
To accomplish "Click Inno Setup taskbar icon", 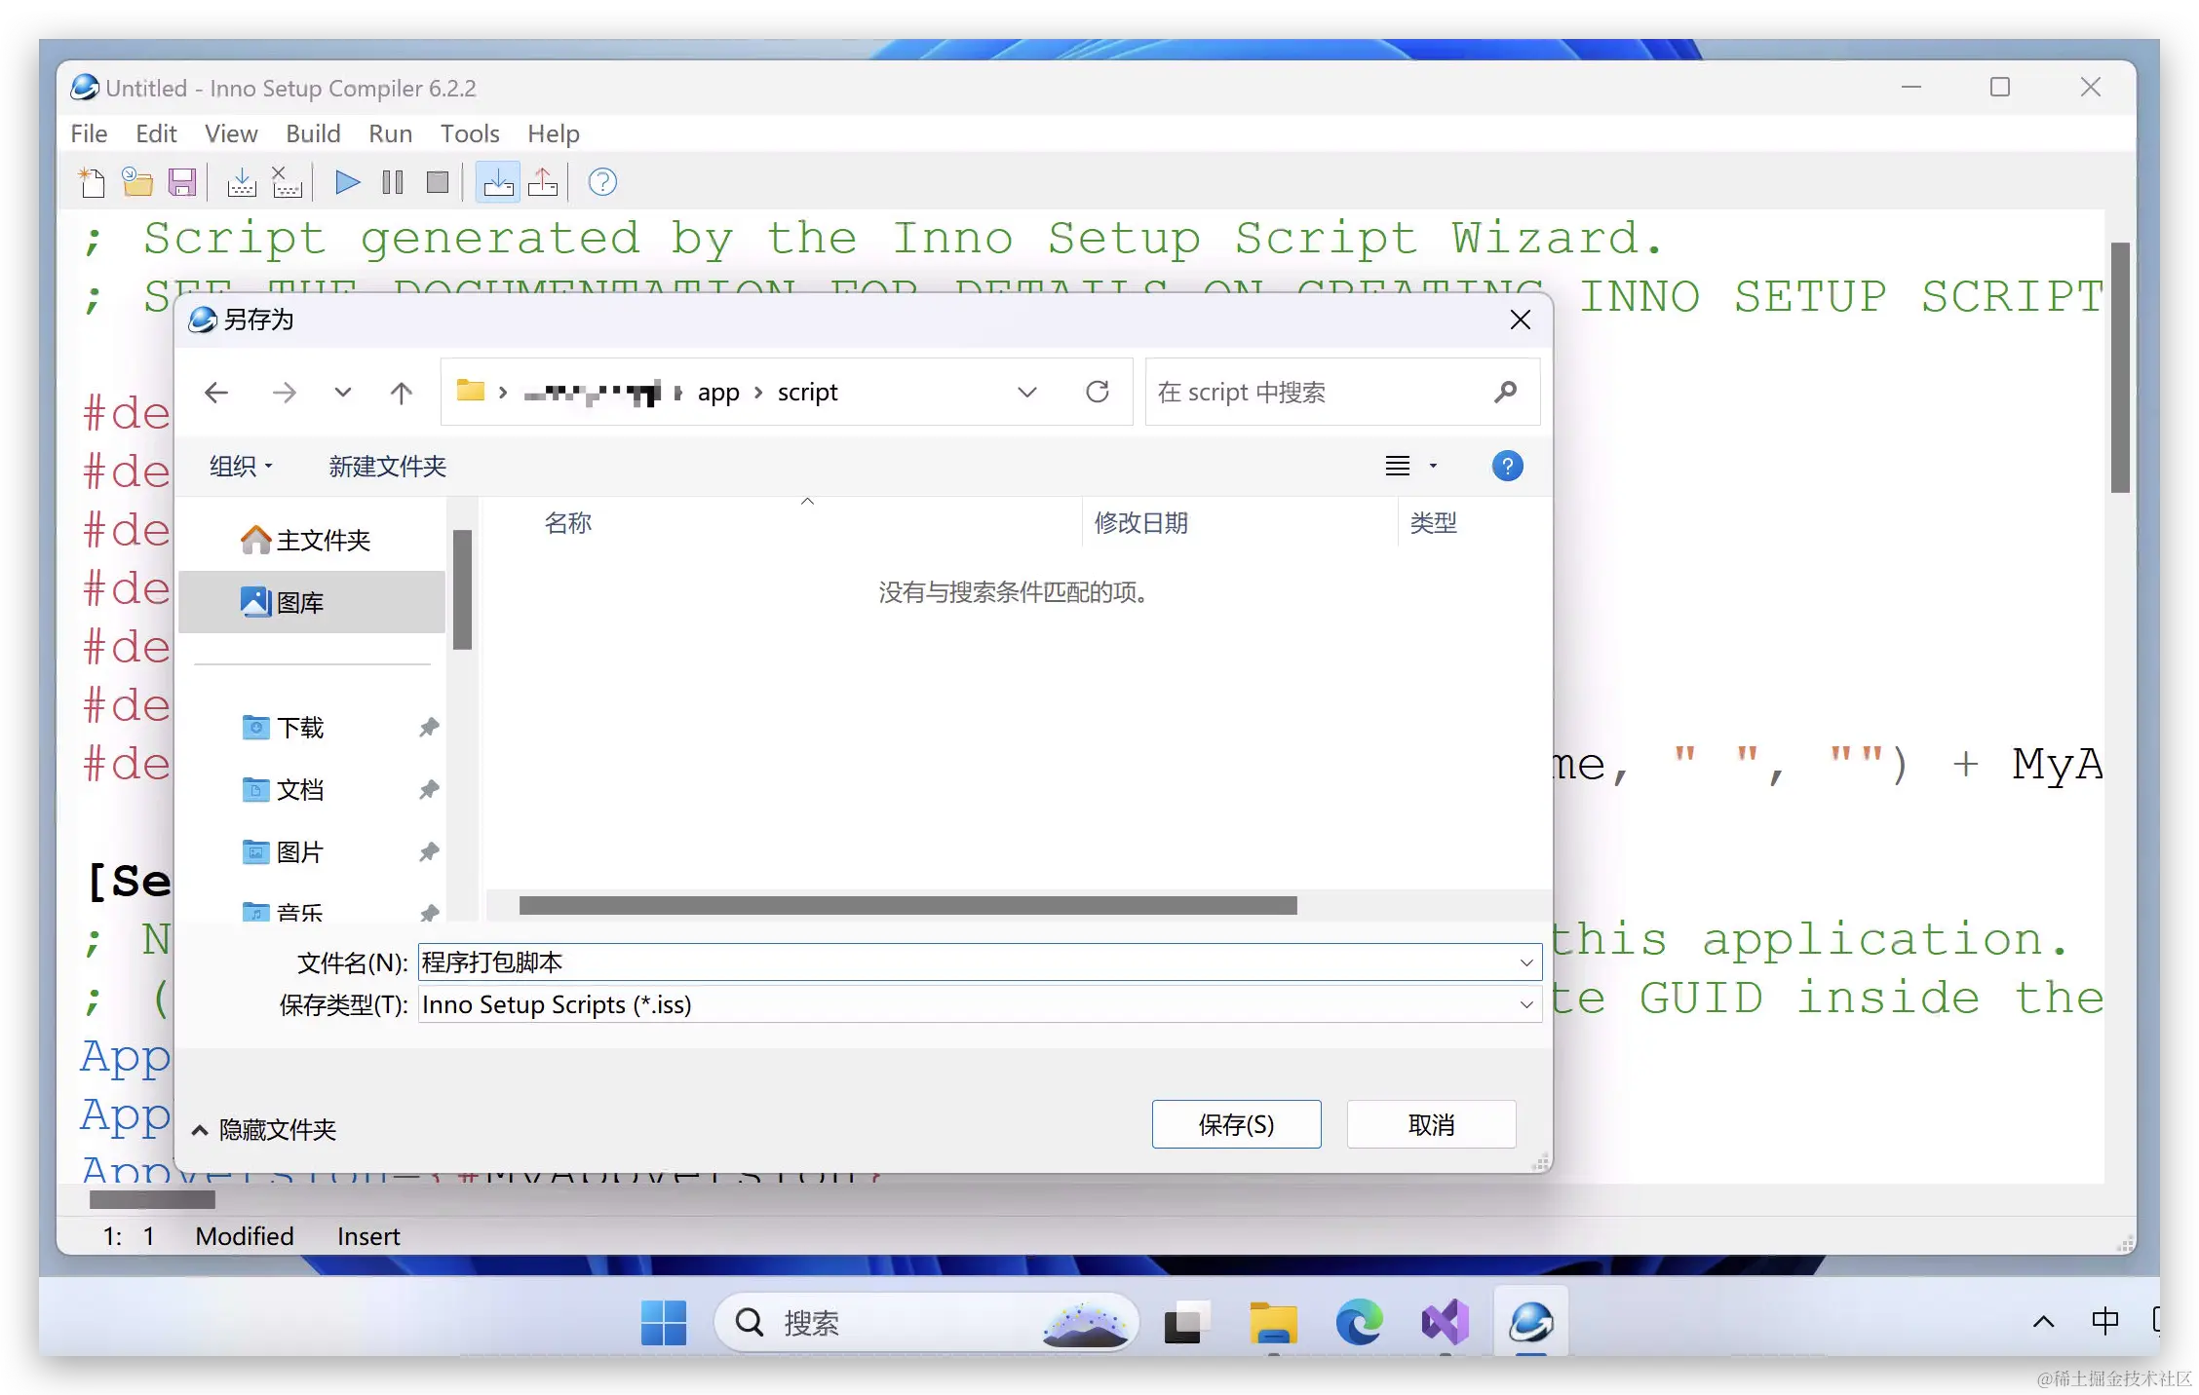I will pos(1531,1322).
